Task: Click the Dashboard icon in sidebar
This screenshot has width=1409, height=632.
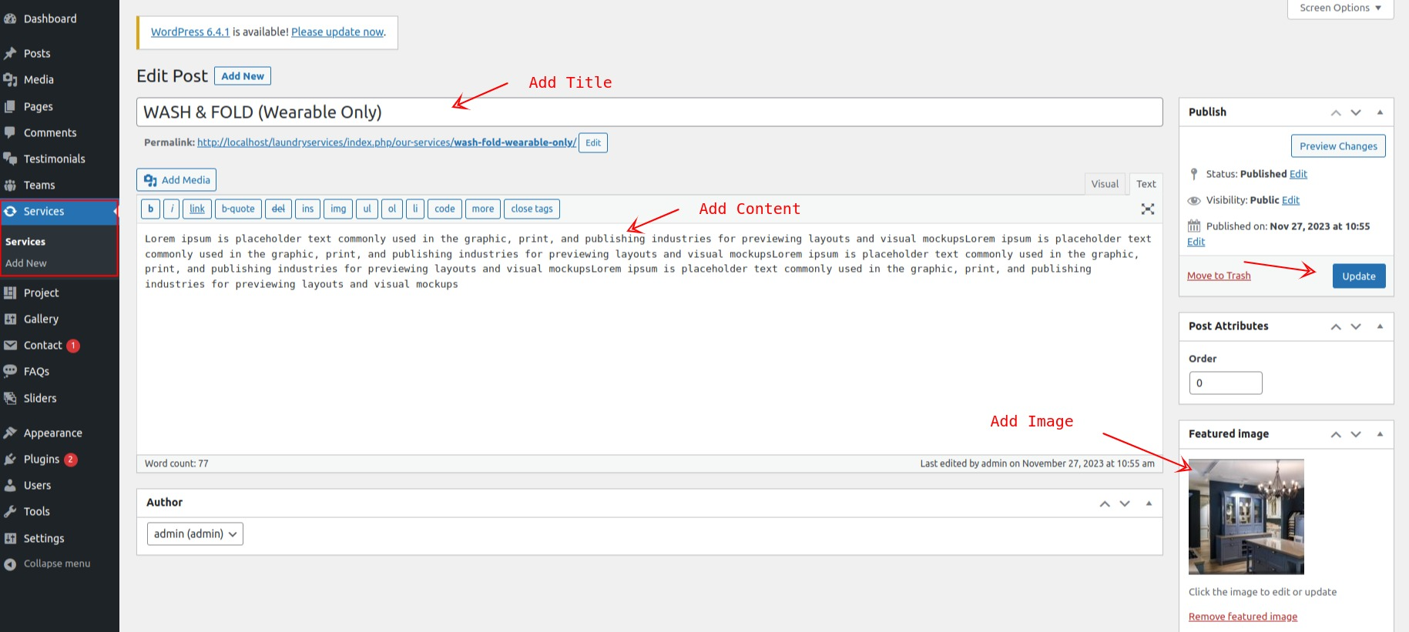Action: click(10, 18)
